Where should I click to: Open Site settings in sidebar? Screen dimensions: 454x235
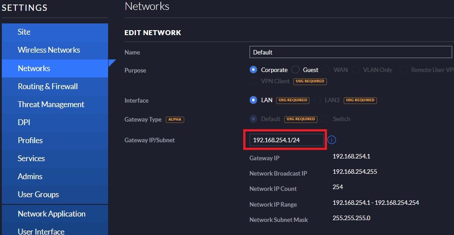(x=24, y=32)
